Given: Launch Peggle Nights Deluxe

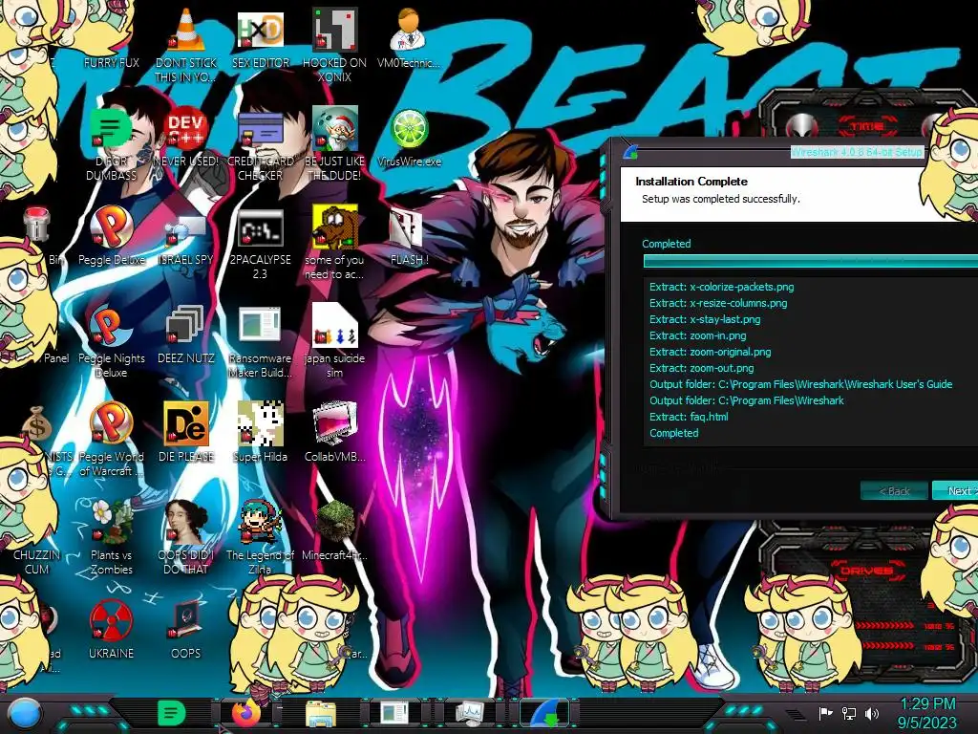Looking at the screenshot, I should pos(111,326).
